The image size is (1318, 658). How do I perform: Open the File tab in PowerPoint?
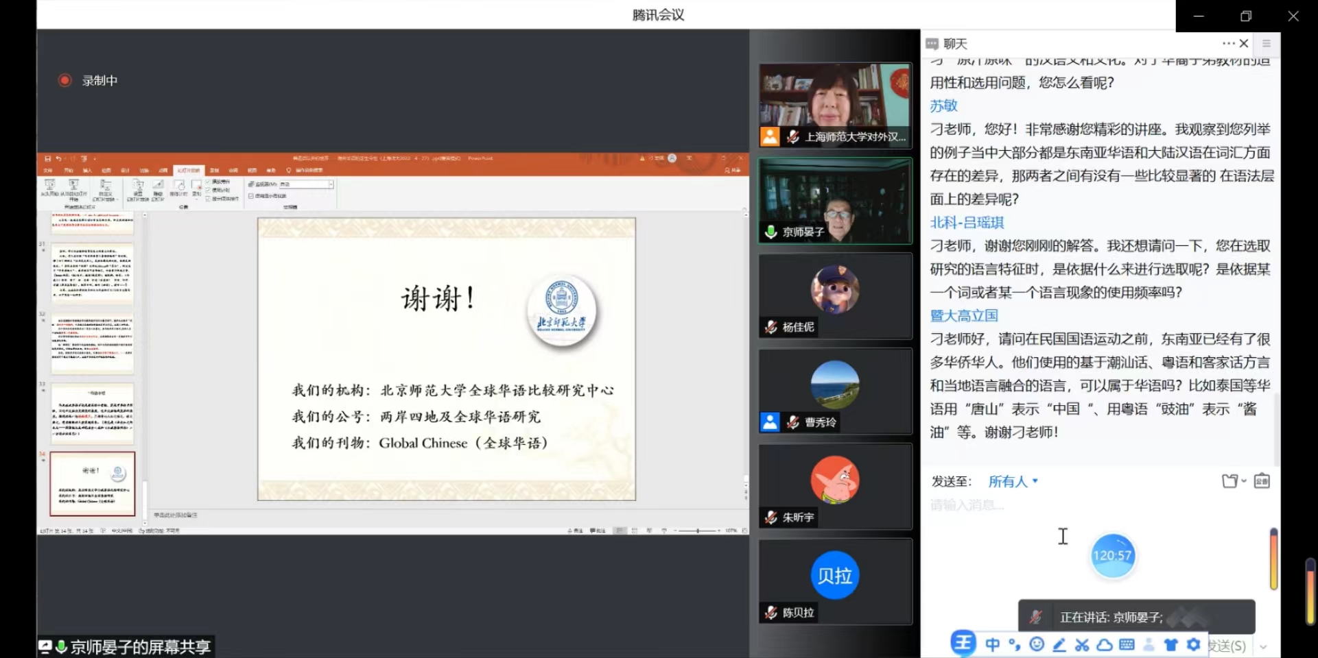[x=48, y=170]
